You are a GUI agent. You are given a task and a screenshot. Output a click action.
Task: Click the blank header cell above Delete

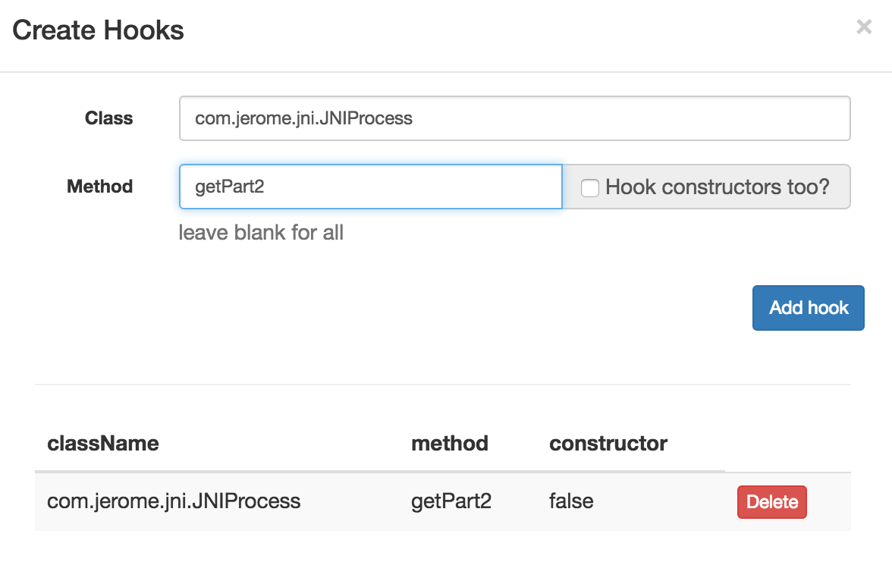click(x=787, y=444)
